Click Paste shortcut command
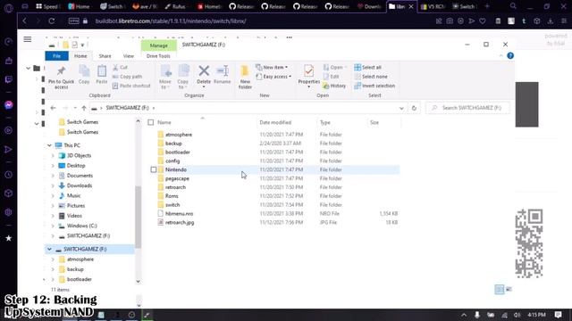Screen dimensions: 572x321 point(131,86)
